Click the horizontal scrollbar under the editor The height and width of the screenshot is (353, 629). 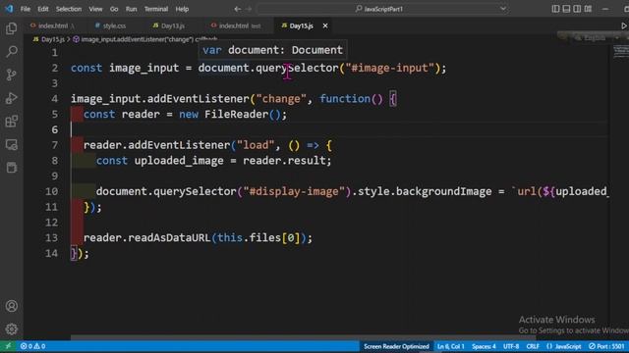point(303,337)
